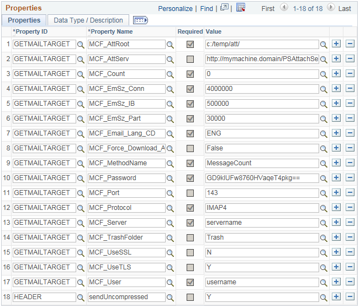The width and height of the screenshot is (360, 308).
Task: Open value lookup for MCF_Protocol row
Action: [x=324, y=208]
